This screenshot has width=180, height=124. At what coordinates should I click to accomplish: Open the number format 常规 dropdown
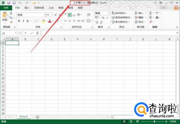(108, 13)
